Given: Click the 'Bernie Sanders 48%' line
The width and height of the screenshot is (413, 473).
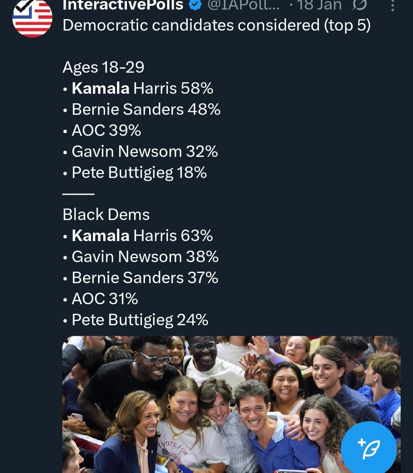Looking at the screenshot, I should (146, 109).
